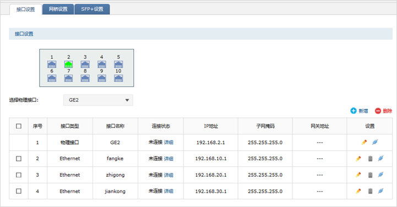This screenshot has height=207, width=397.
Task: Click the IP address 192.168.20.1 cell
Action: [x=211, y=175]
